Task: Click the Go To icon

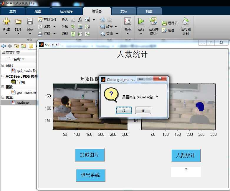Action: (x=103, y=27)
